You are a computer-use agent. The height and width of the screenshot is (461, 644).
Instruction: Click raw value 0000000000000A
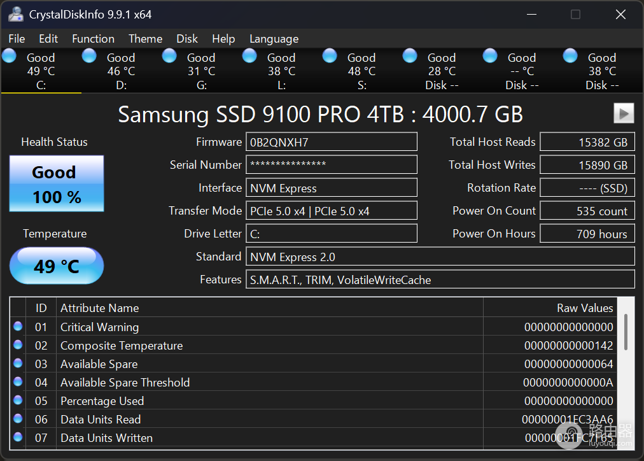tap(568, 383)
